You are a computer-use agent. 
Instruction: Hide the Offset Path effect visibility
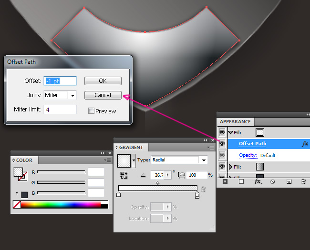pyautogui.click(x=222, y=143)
